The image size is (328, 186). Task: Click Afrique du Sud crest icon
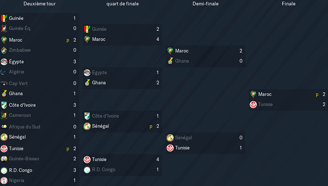[4, 127]
